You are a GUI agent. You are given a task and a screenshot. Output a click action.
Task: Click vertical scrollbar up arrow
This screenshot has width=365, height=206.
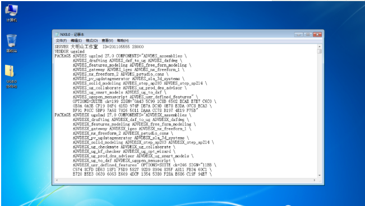320,46
